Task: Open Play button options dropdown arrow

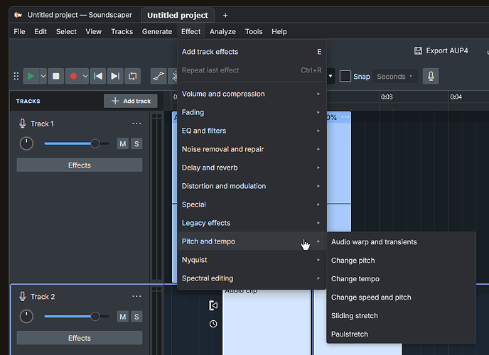Action: click(x=43, y=76)
